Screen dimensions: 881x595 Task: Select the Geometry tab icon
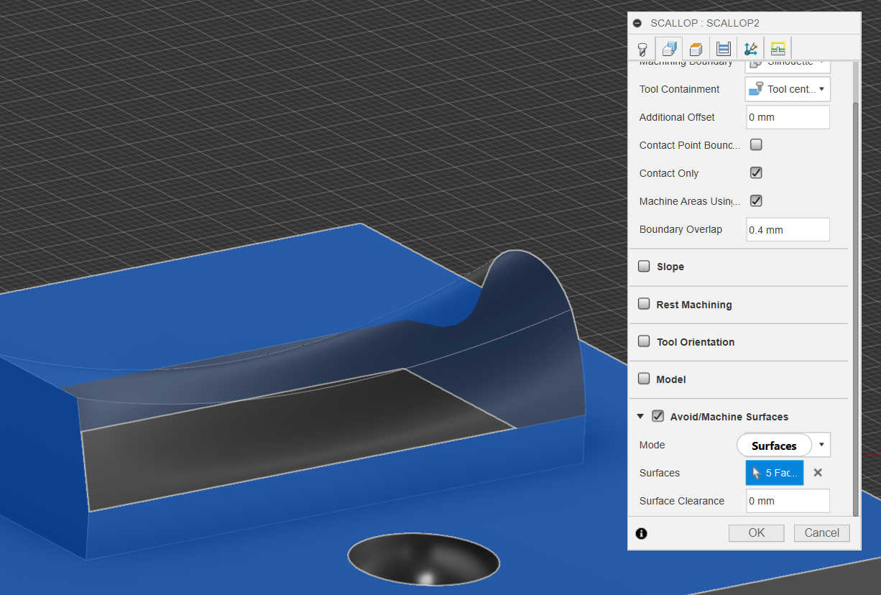pos(669,49)
